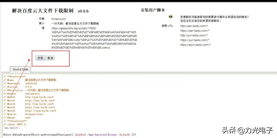The width and height of the screenshot is (277, 138).
Task: Select the http://pan.baidu.com/* enabled URL
Action: tap(194, 26)
